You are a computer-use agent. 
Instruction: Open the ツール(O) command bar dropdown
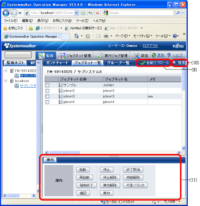click(163, 36)
